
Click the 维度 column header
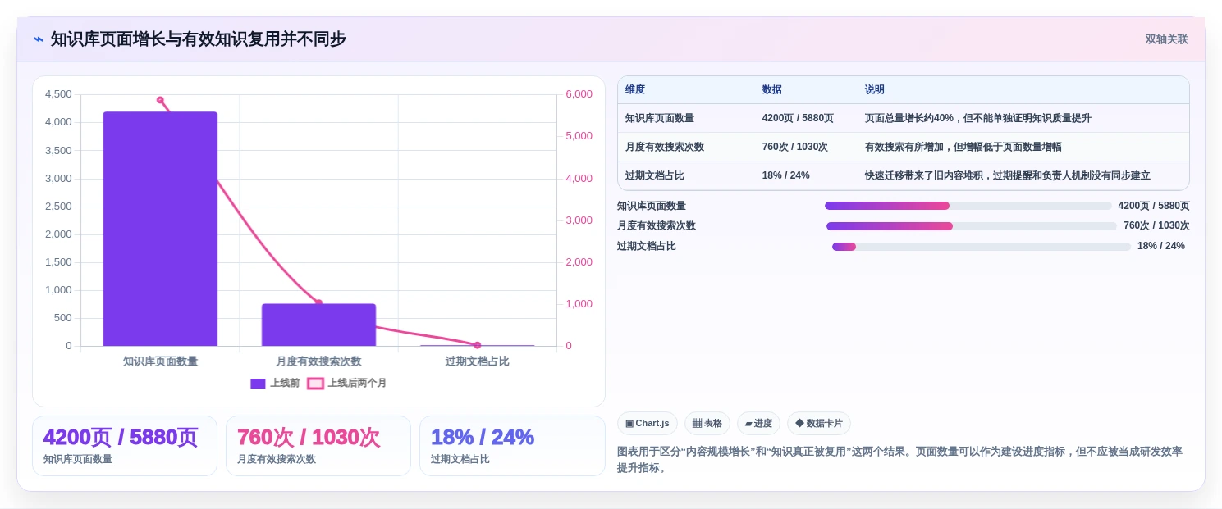(635, 90)
